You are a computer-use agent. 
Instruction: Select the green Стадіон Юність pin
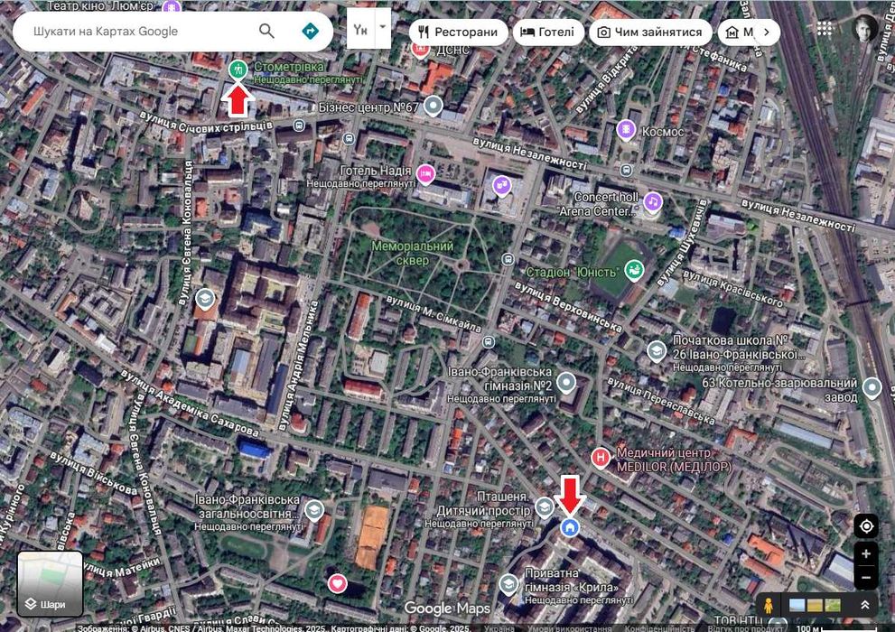[x=634, y=270]
